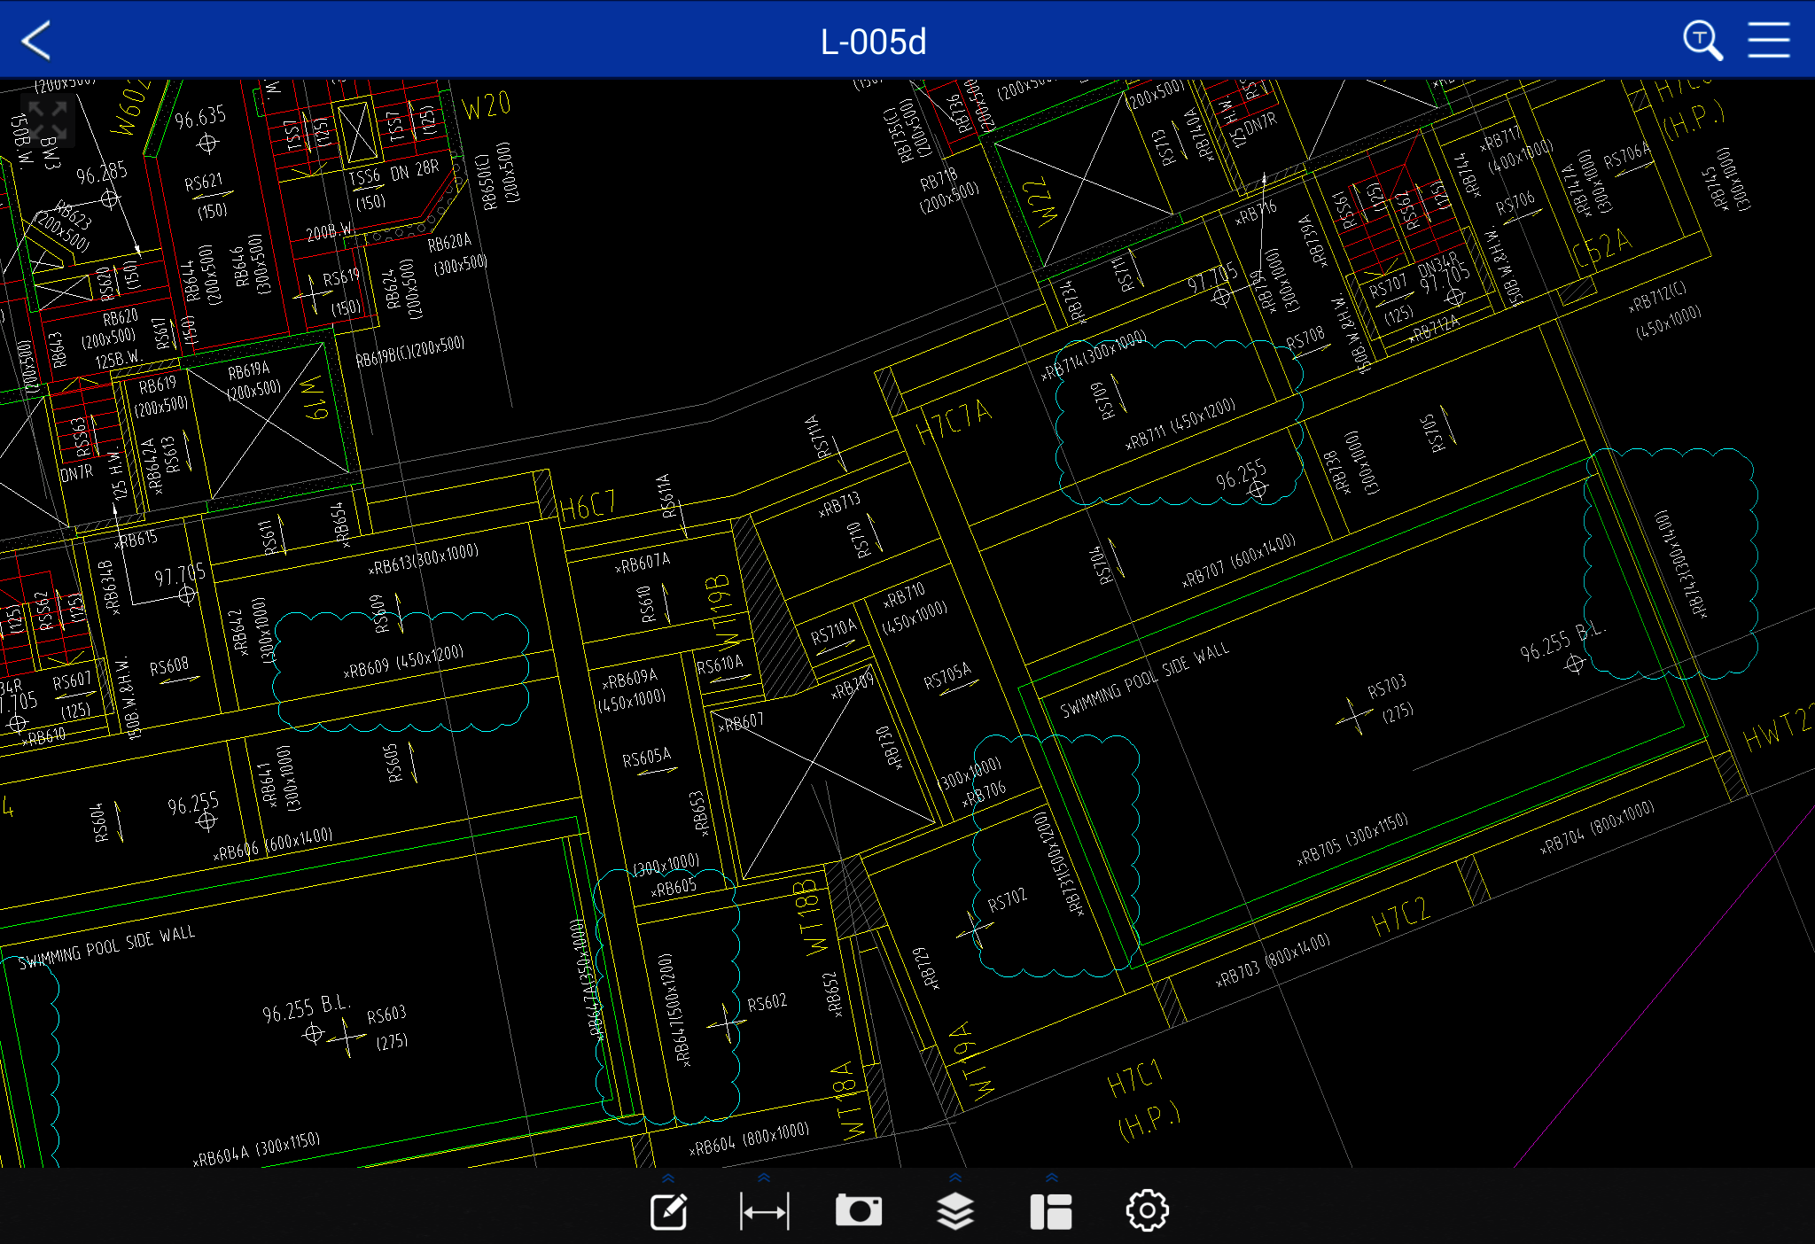
Task: Expand options above the measure tool
Action: point(764,1178)
